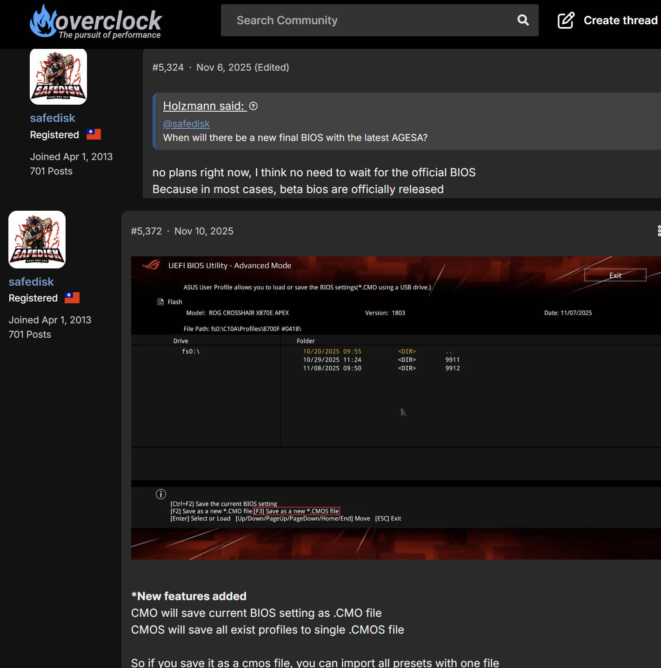
Task: Click the Create thread pencil icon
Action: point(566,20)
